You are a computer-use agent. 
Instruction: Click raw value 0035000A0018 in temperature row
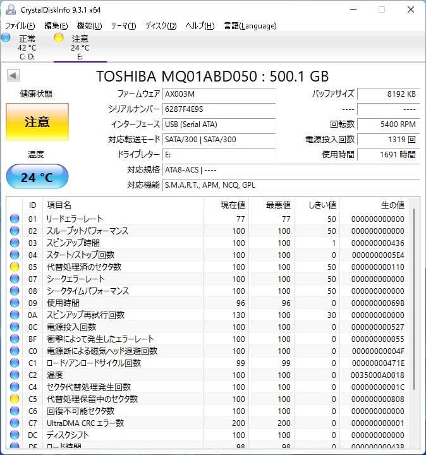click(377, 375)
